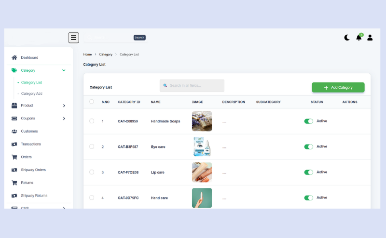This screenshot has height=238, width=386.
Task: Open Category Add in sidebar
Action: (x=32, y=94)
